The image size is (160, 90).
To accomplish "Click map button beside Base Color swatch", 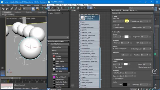I will click(x=131, y=21).
